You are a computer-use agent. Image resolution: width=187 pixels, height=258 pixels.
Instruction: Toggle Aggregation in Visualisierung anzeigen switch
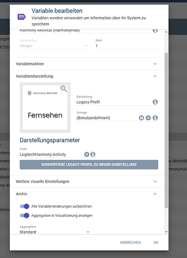[25, 215]
